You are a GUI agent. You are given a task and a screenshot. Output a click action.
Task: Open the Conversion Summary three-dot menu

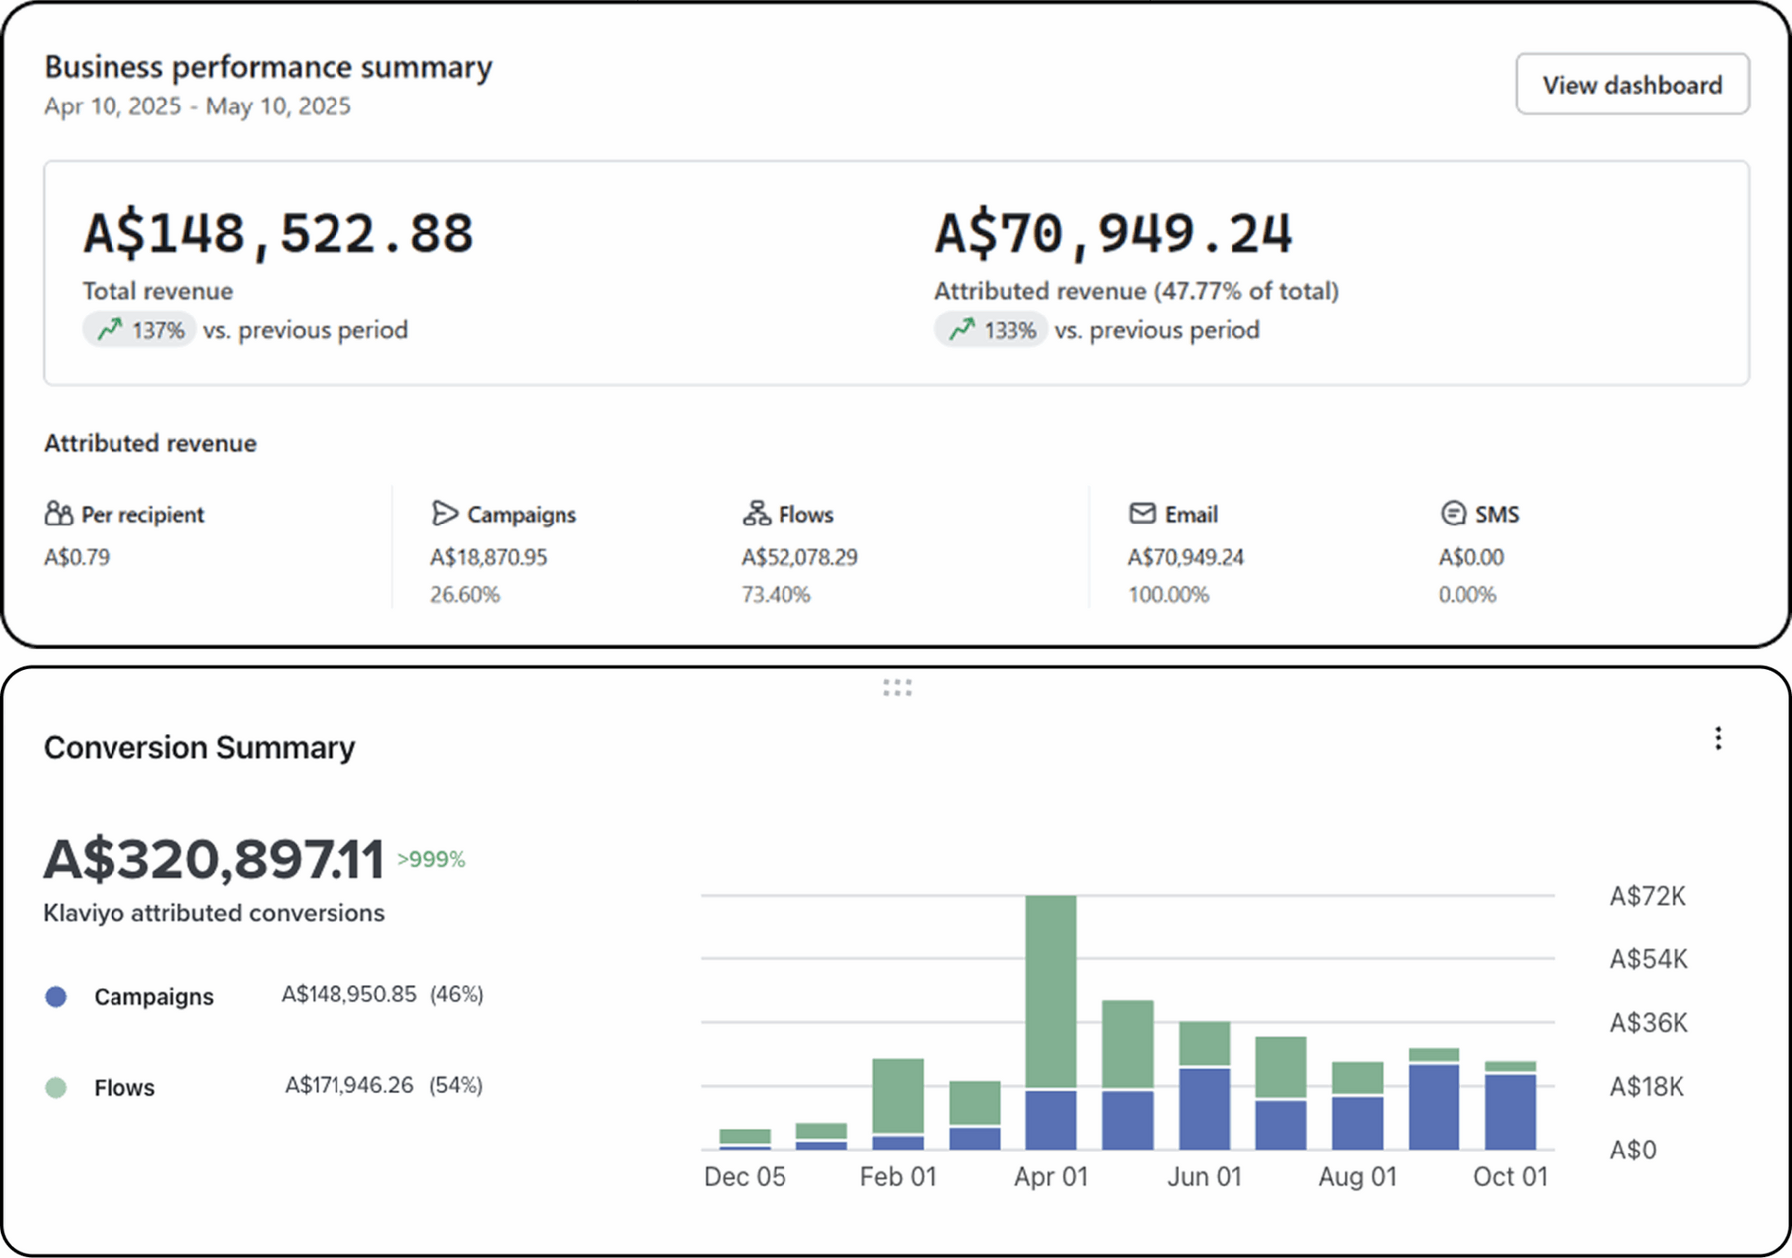coord(1718,738)
